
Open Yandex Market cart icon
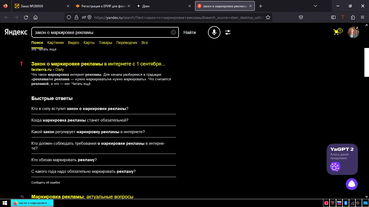(x=338, y=32)
